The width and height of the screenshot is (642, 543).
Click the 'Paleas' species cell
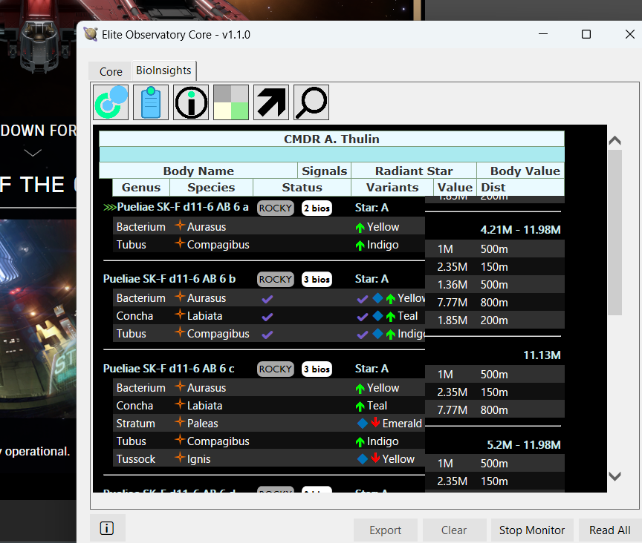click(203, 424)
